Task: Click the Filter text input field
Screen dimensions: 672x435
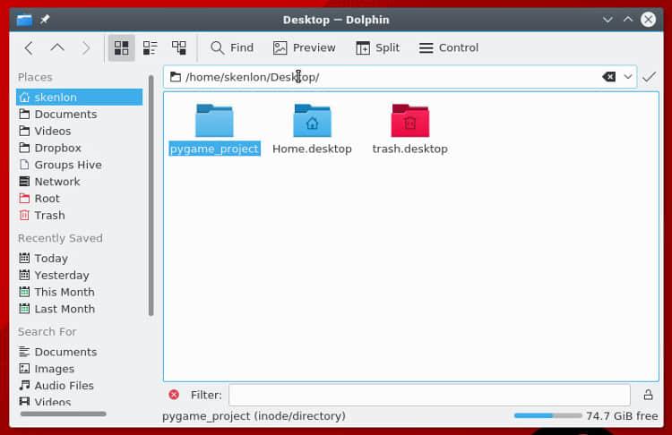Action: click(428, 395)
